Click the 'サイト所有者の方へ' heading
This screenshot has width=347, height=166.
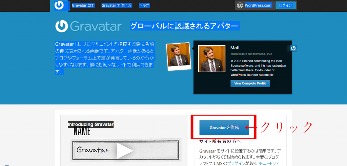(x=220, y=141)
